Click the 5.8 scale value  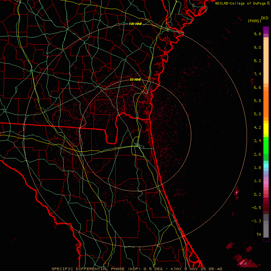coord(257,101)
